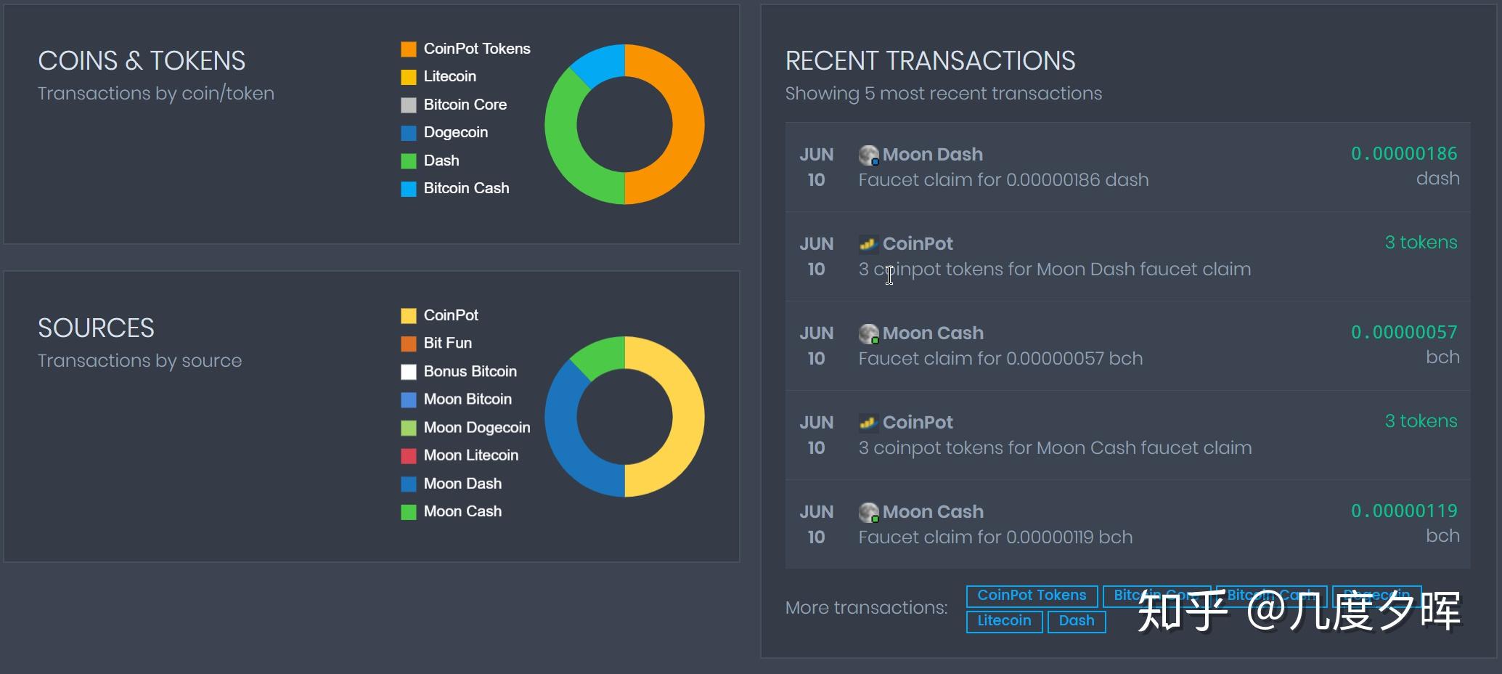
Task: Click the Bitcoin Core legend label
Action: click(465, 105)
